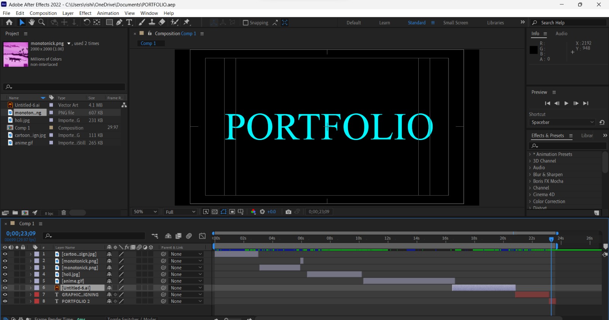This screenshot has height=320, width=609.
Task: Open the Graph Editor icon
Action: [x=202, y=236]
